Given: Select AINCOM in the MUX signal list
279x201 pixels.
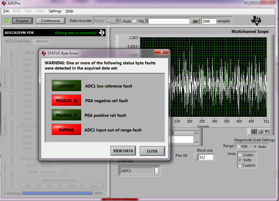Looking at the screenshot, I should coord(27,124).
